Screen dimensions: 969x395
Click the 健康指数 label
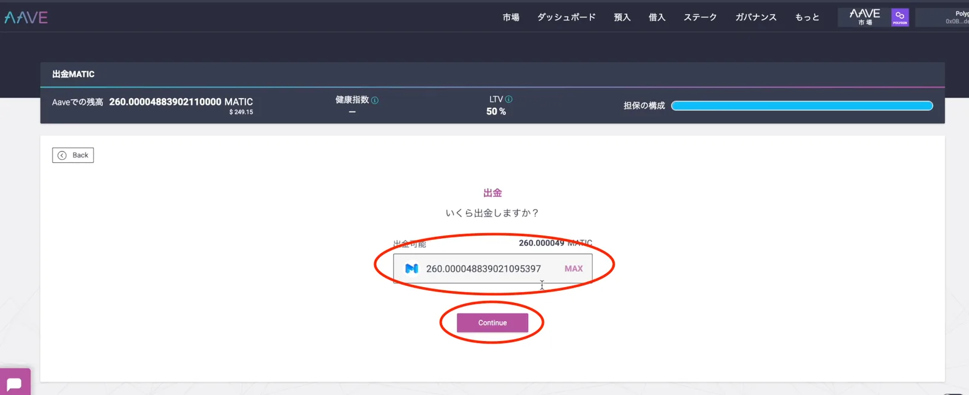[352, 100]
